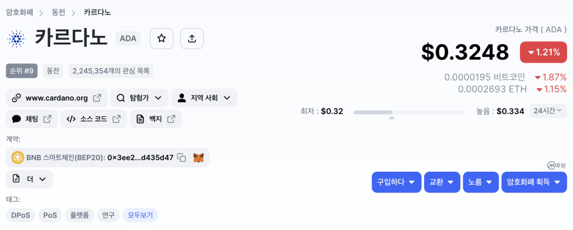This screenshot has width=573, height=230.
Task: Expand the 지역 사회 dropdown
Action: 204,98
